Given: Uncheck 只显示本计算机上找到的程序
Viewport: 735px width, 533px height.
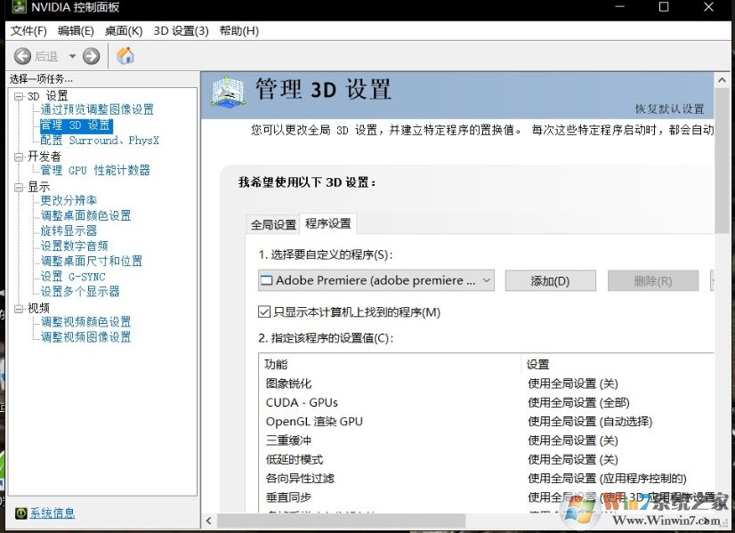Looking at the screenshot, I should click(x=264, y=311).
